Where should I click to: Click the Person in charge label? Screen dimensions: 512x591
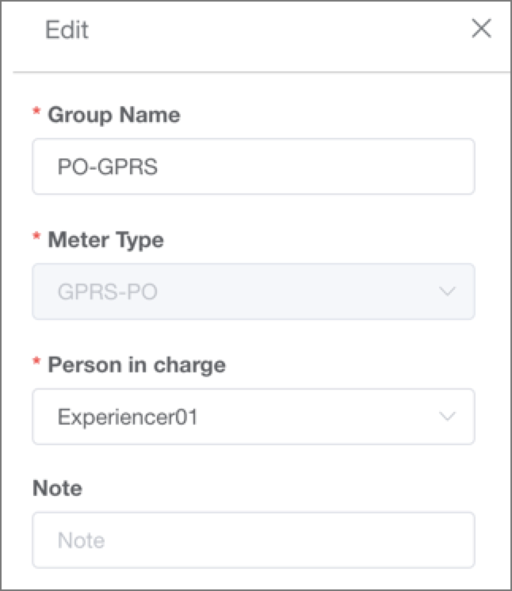(x=137, y=365)
